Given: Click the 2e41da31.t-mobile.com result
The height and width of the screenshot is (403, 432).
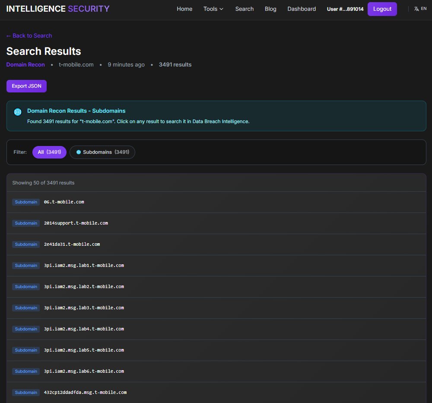Looking at the screenshot, I should tap(216, 244).
